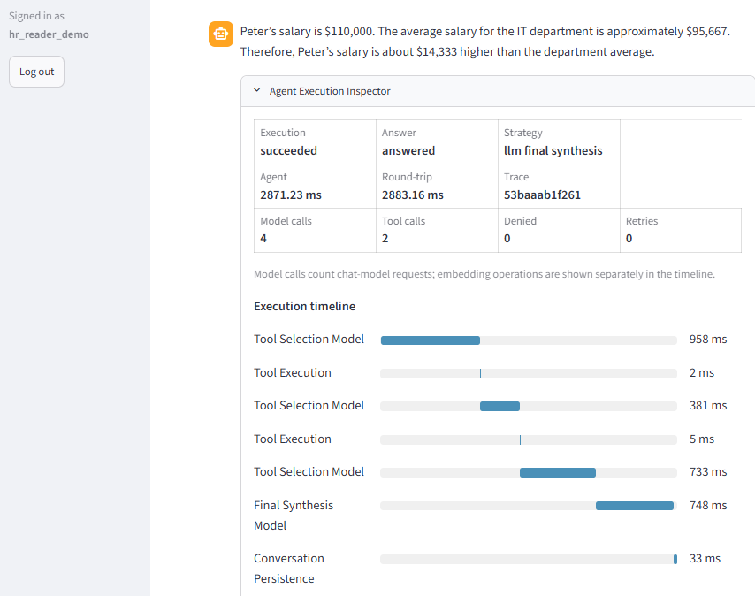The height and width of the screenshot is (596, 755).
Task: Click the Peter's salary answer message text
Action: pos(485,42)
